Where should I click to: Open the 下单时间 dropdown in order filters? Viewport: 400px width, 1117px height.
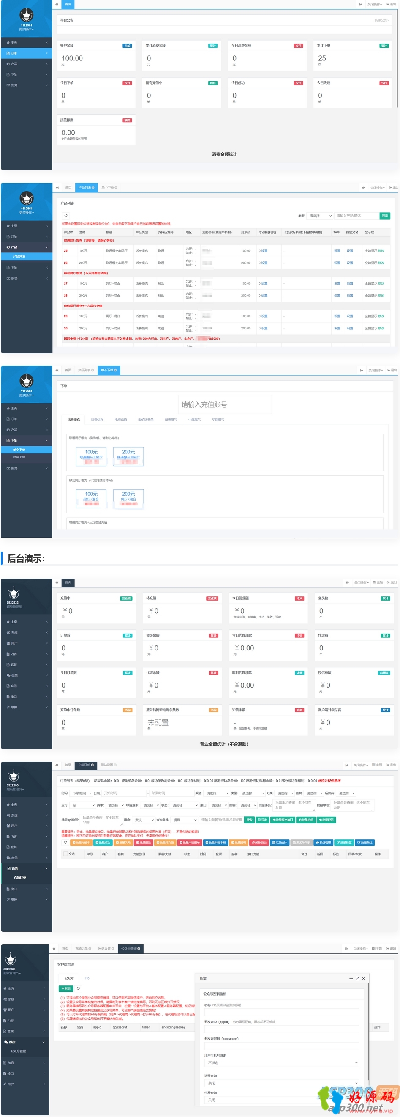point(82,793)
